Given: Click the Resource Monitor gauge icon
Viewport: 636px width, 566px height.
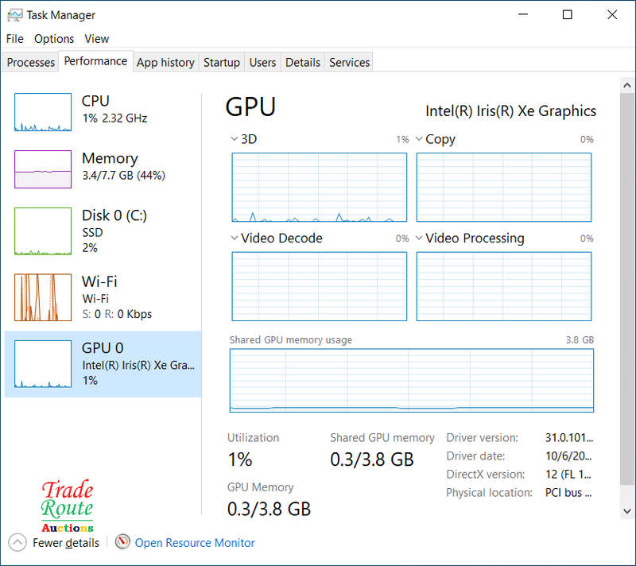Looking at the screenshot, I should [122, 543].
